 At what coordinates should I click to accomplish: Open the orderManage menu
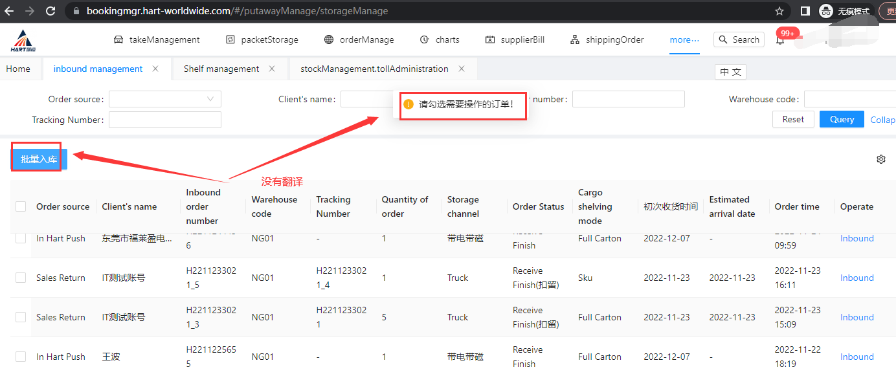coord(359,39)
